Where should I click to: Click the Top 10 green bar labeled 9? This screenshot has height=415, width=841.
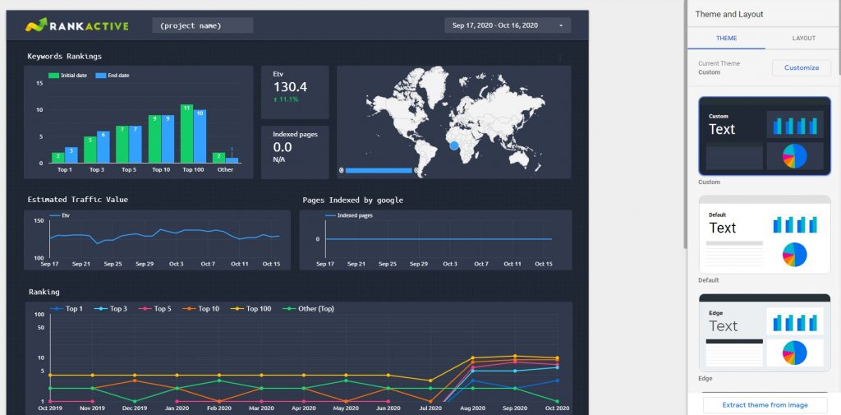pos(154,139)
